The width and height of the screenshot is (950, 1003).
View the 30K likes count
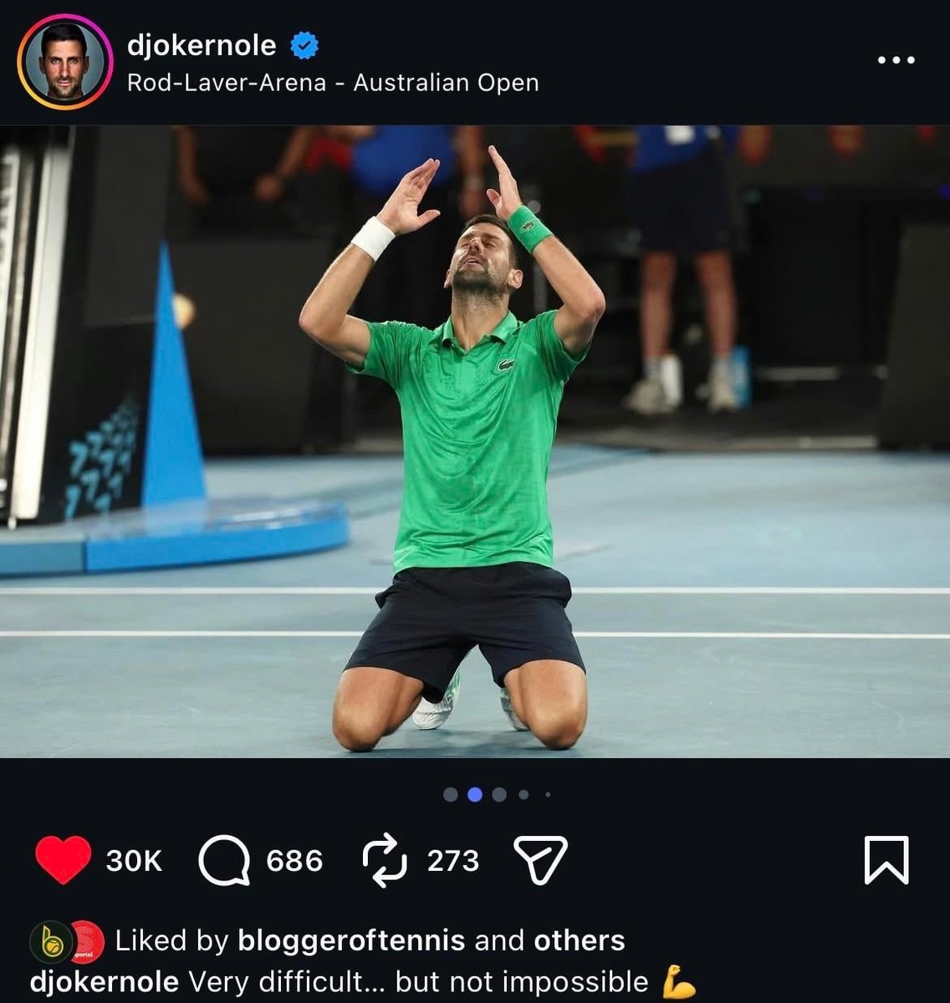coord(134,861)
